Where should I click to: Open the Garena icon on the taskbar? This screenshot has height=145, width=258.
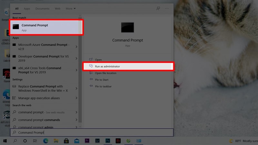118,141
